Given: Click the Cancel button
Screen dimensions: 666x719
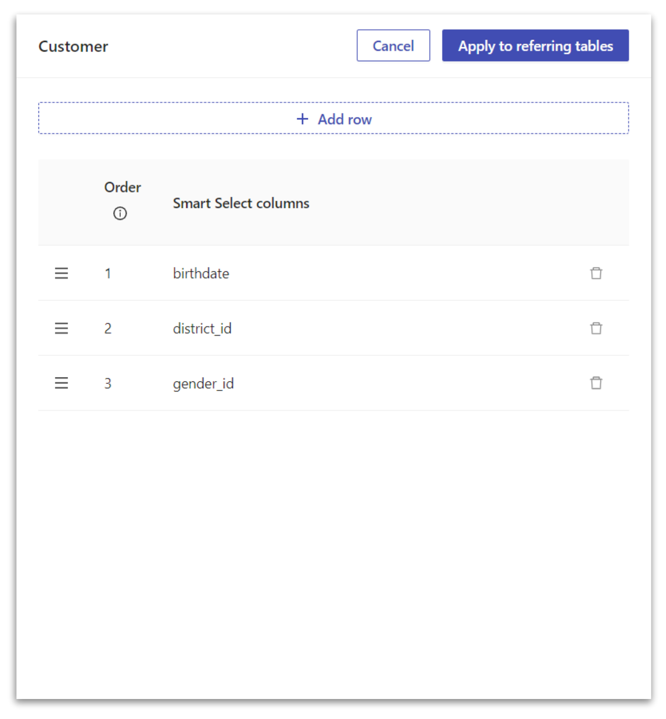Looking at the screenshot, I should 393,45.
